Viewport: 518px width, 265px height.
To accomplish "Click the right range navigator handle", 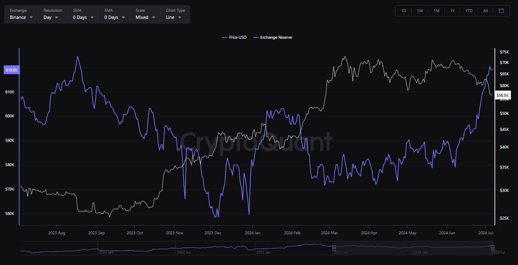I will pos(493,248).
